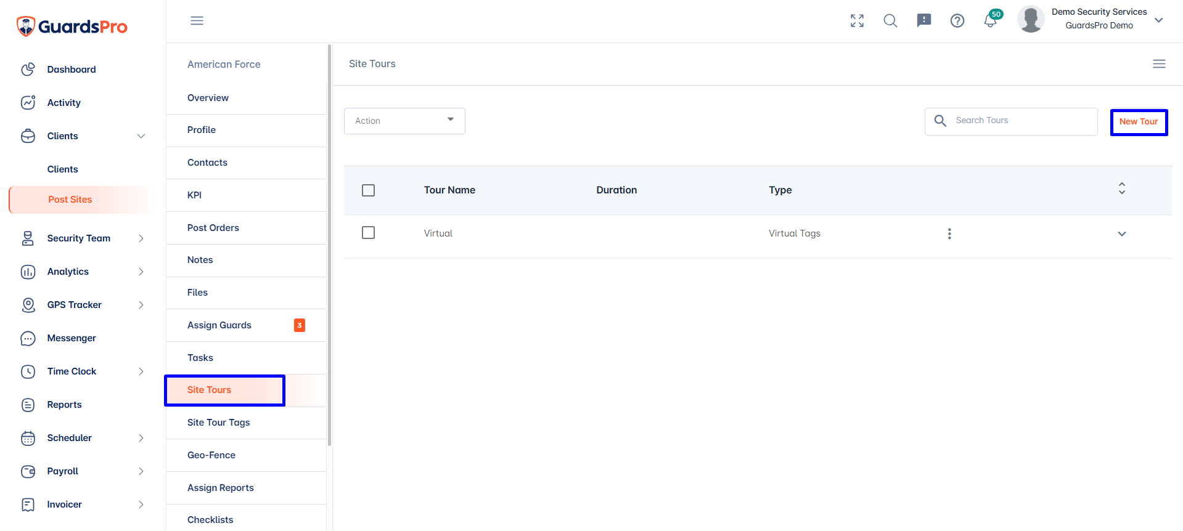Open the Overview section

pyautogui.click(x=246, y=98)
